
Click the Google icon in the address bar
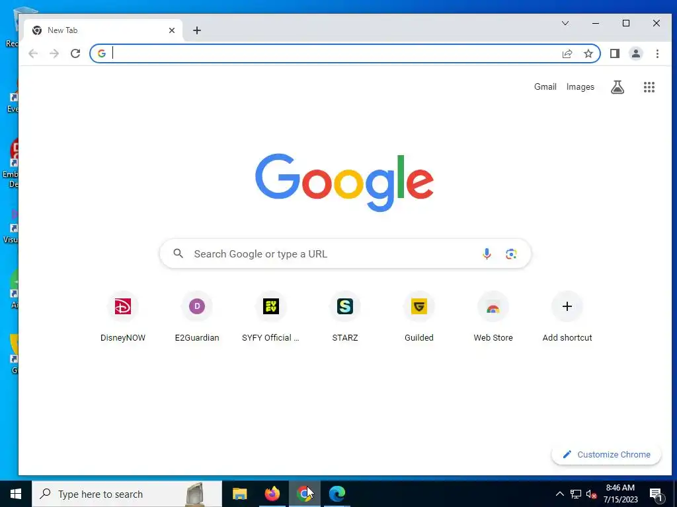click(102, 53)
